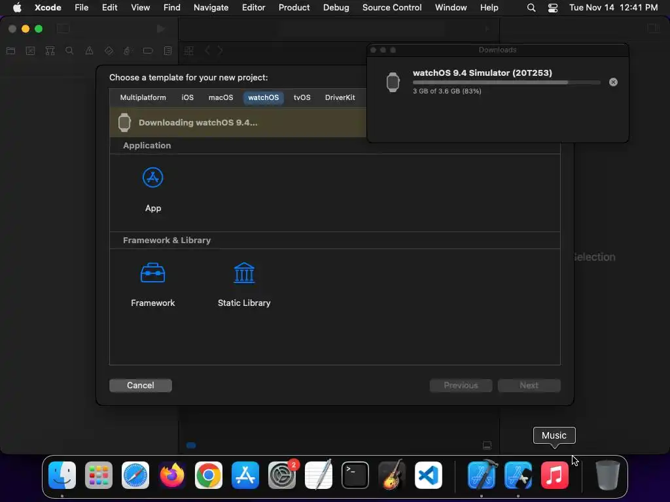Go back with the editor chevron
Viewport: 670px width, 502px height.
coord(207,51)
